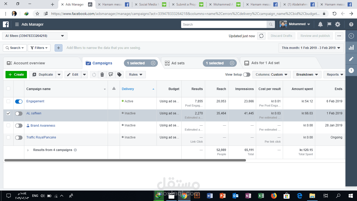Toggle the View Setup switch
The width and height of the screenshot is (357, 201).
[247, 75]
